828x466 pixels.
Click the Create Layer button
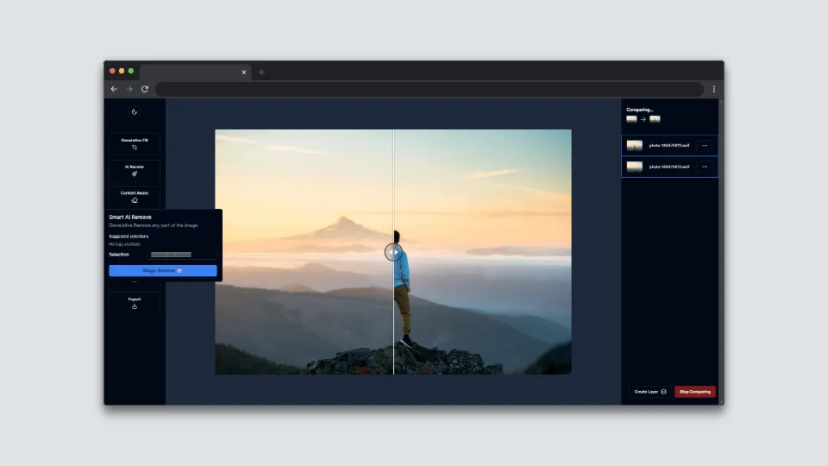pos(650,392)
